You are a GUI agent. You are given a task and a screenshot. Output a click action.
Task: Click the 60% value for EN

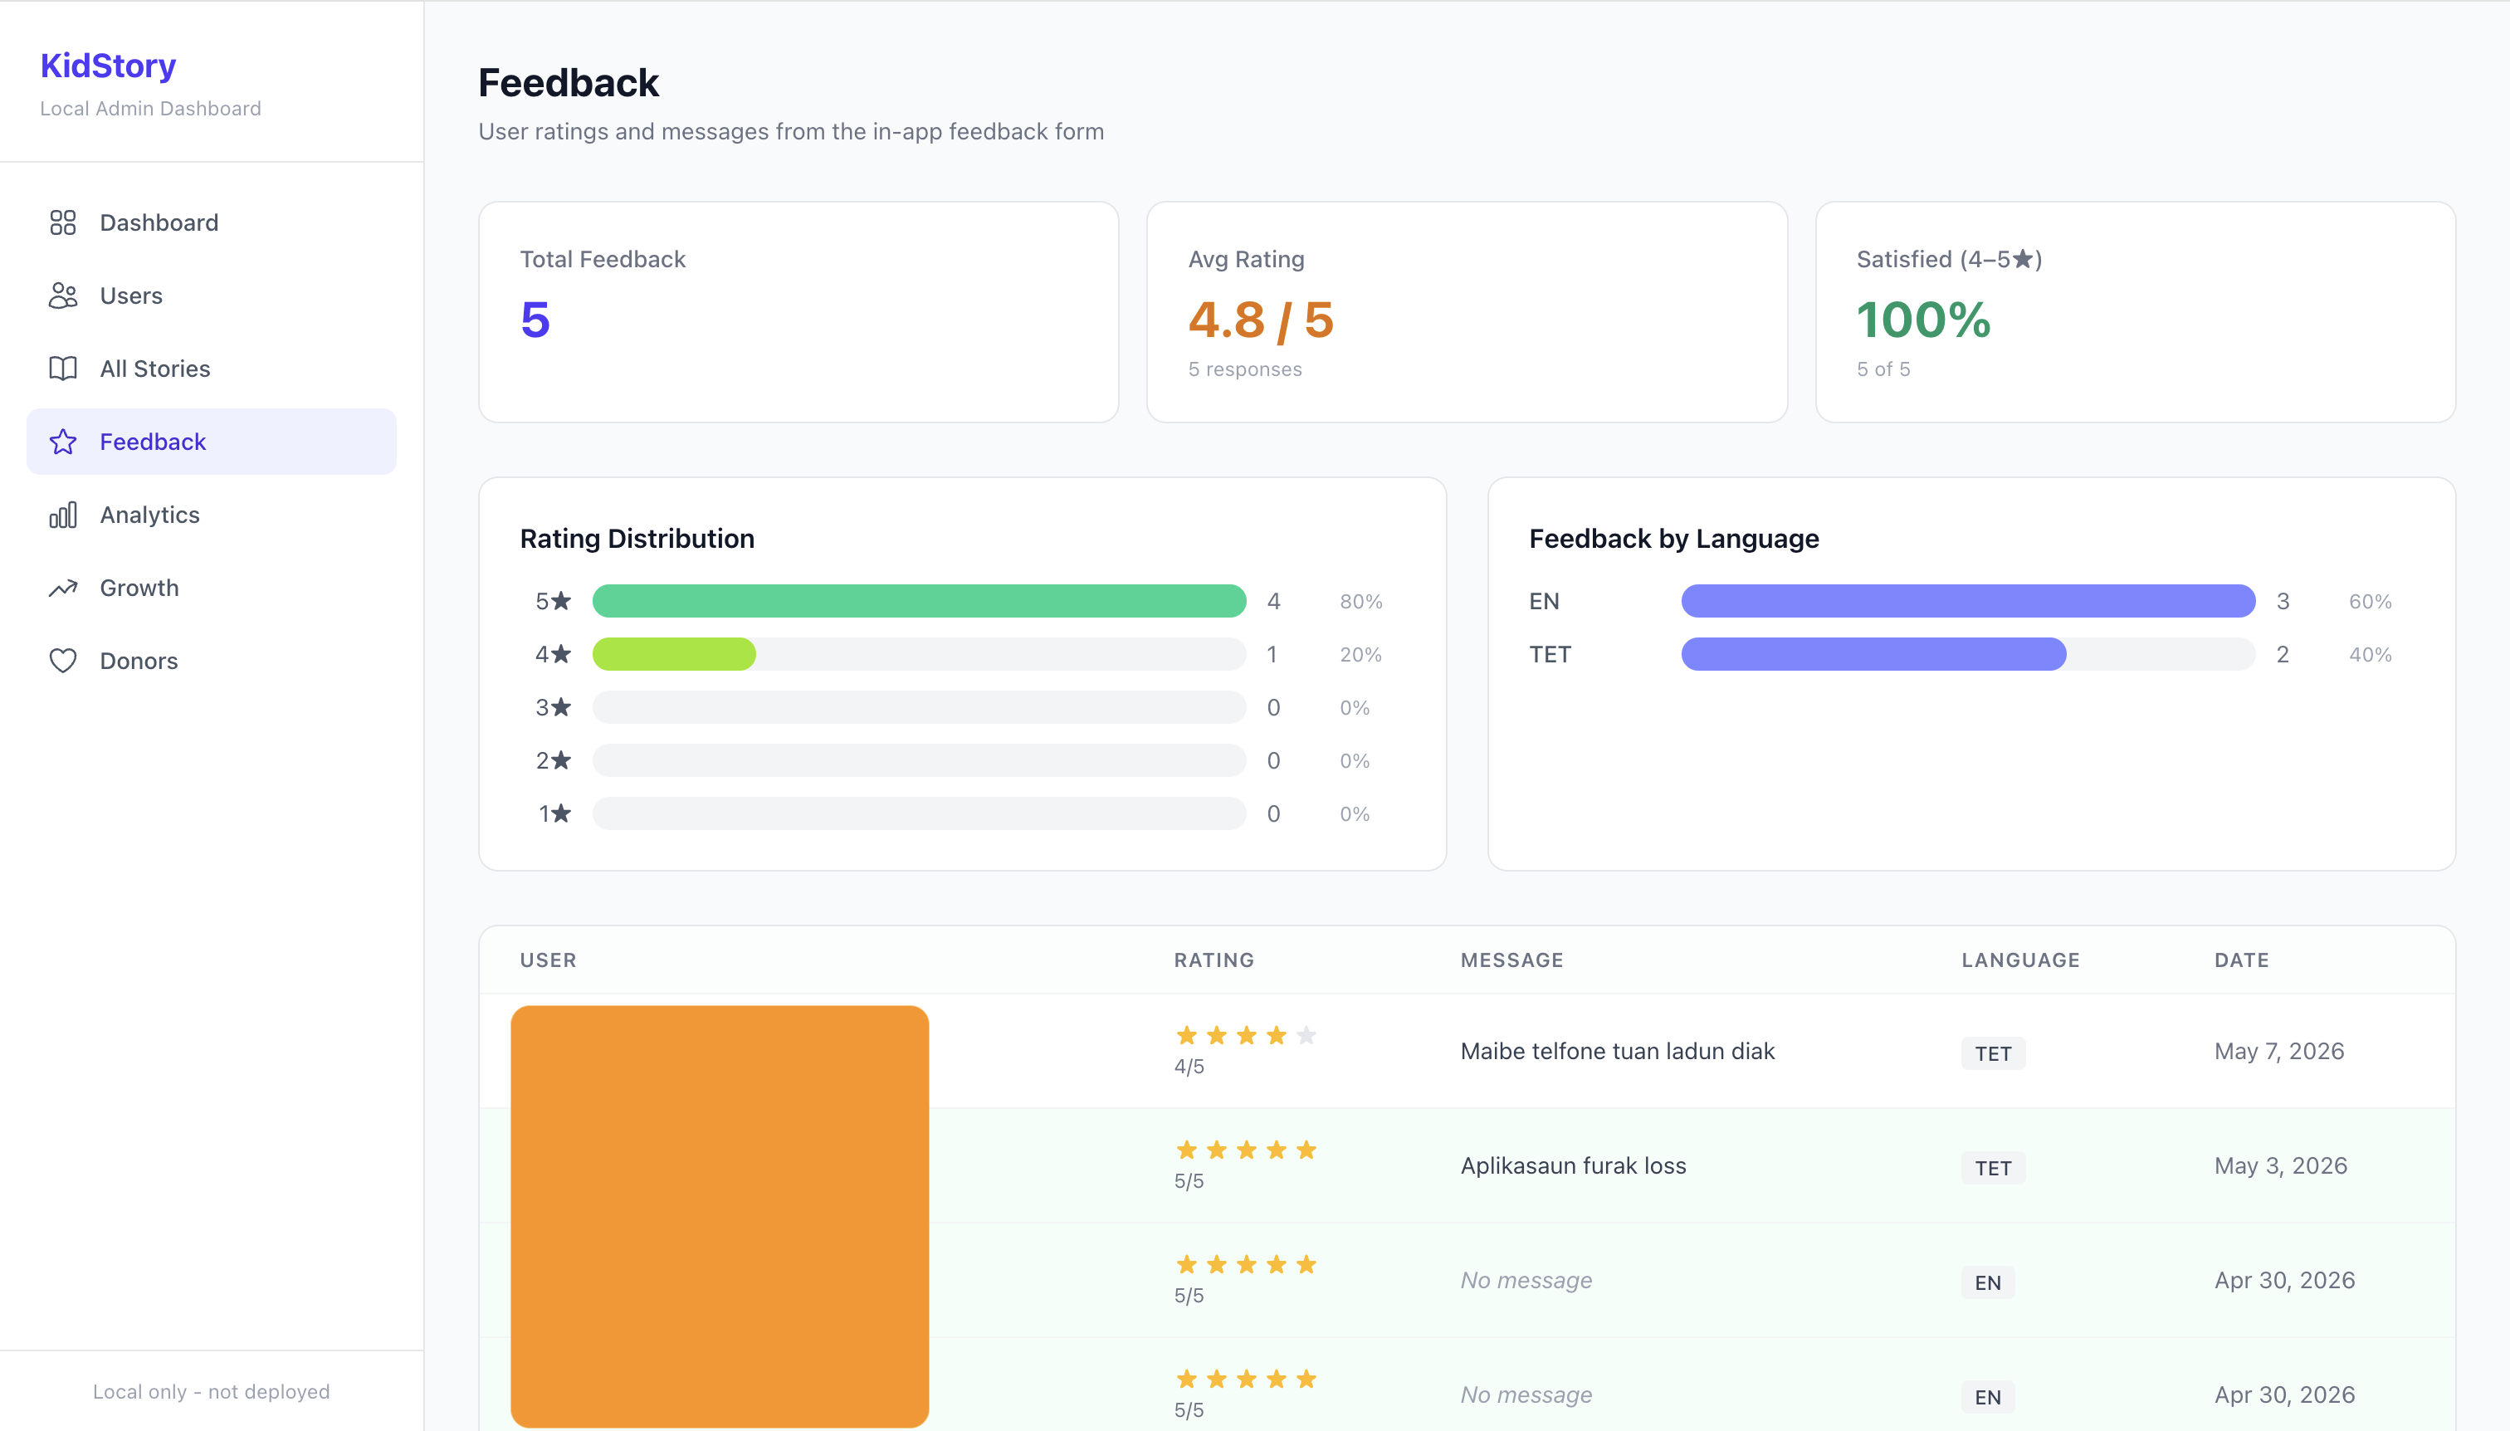click(x=2371, y=602)
